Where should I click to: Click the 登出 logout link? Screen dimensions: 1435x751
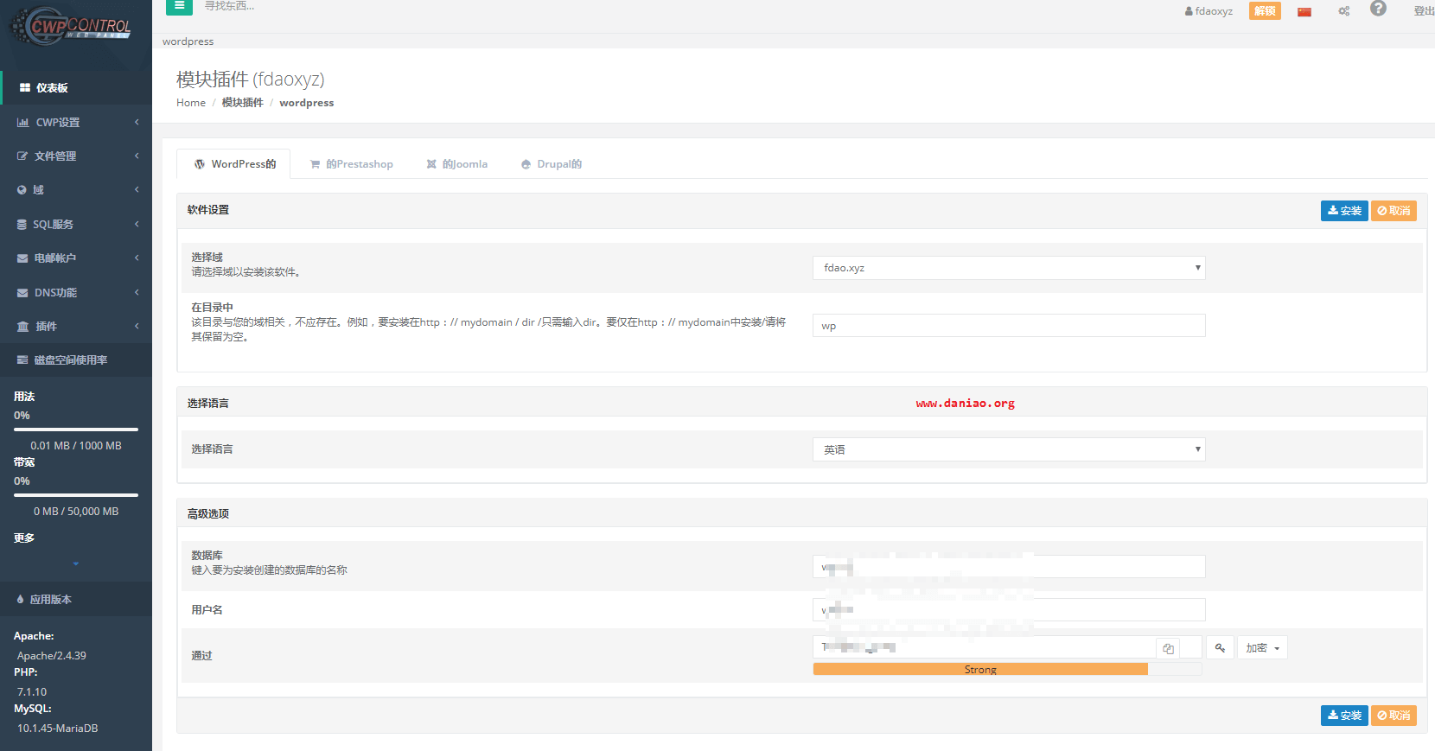pos(1424,11)
